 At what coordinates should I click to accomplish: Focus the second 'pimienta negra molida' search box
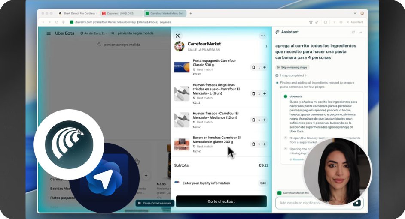pyautogui.click(x=122, y=45)
